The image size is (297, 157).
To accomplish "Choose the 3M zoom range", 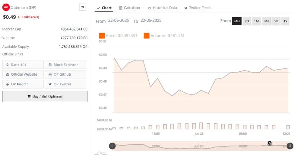I will pos(266,21).
